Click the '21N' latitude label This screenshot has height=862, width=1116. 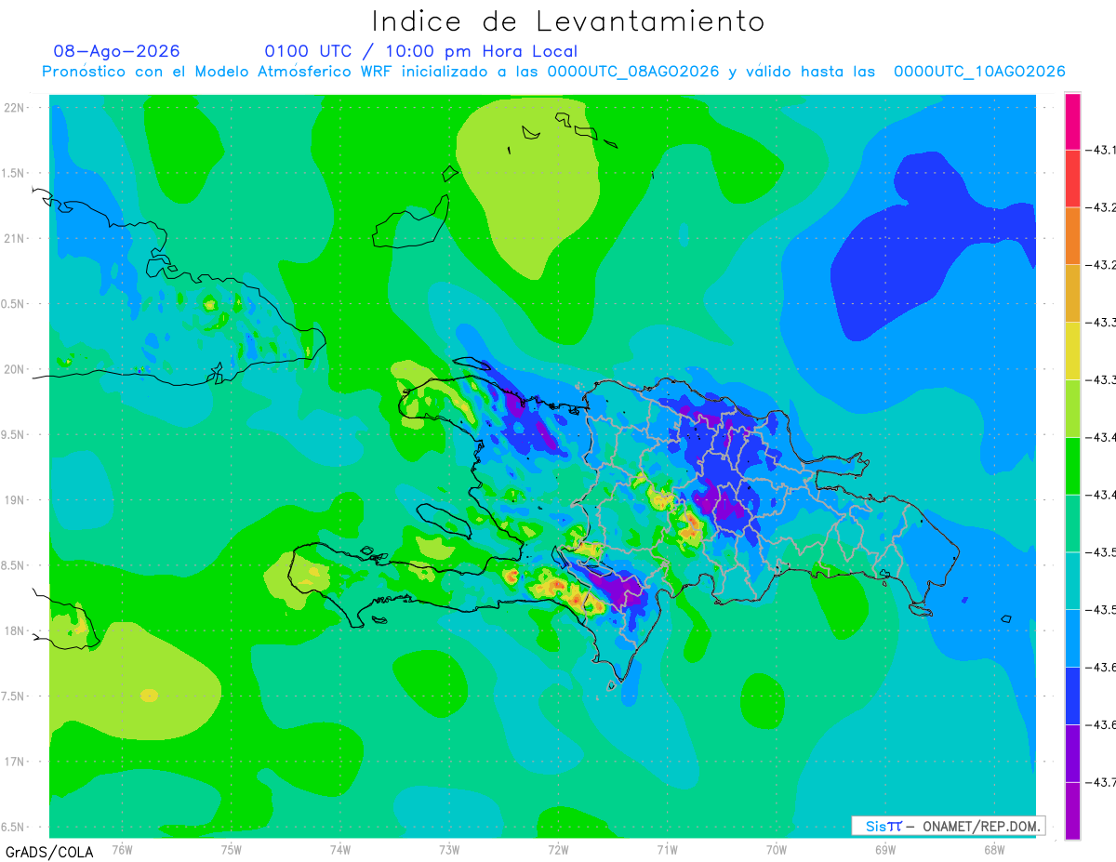click(x=15, y=238)
